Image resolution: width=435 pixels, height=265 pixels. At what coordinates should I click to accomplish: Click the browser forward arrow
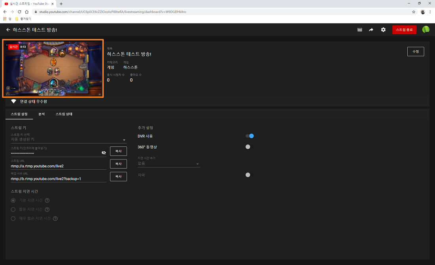click(12, 11)
